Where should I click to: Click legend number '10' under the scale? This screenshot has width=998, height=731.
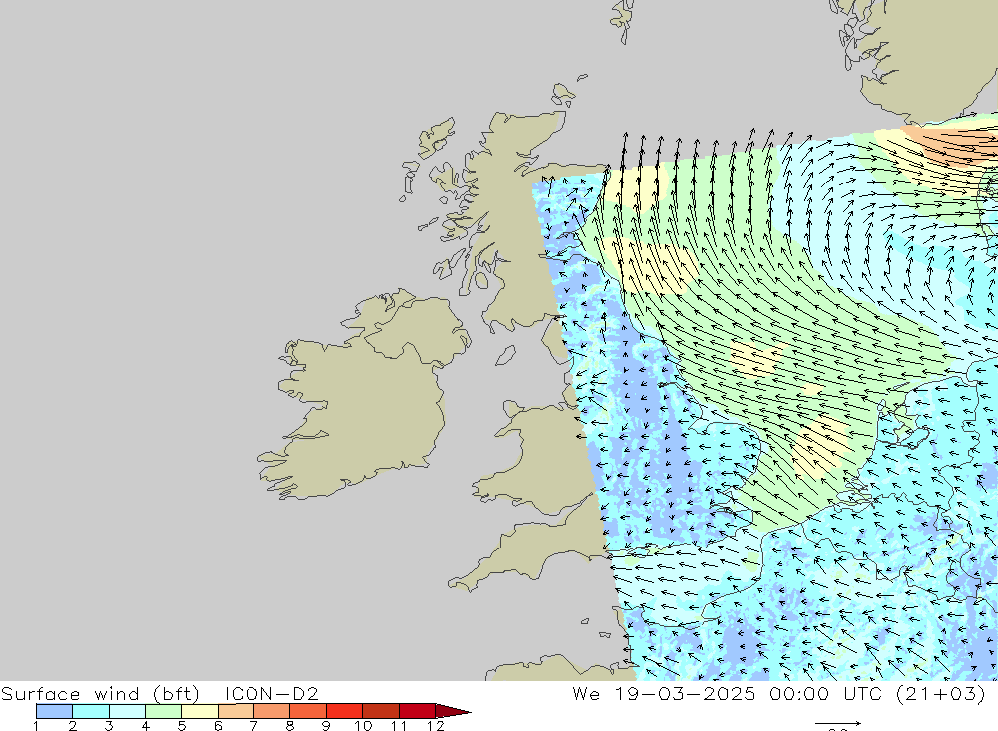pos(363,726)
